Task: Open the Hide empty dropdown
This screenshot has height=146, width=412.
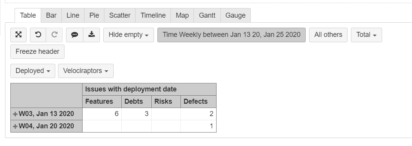Action: [x=129, y=35]
